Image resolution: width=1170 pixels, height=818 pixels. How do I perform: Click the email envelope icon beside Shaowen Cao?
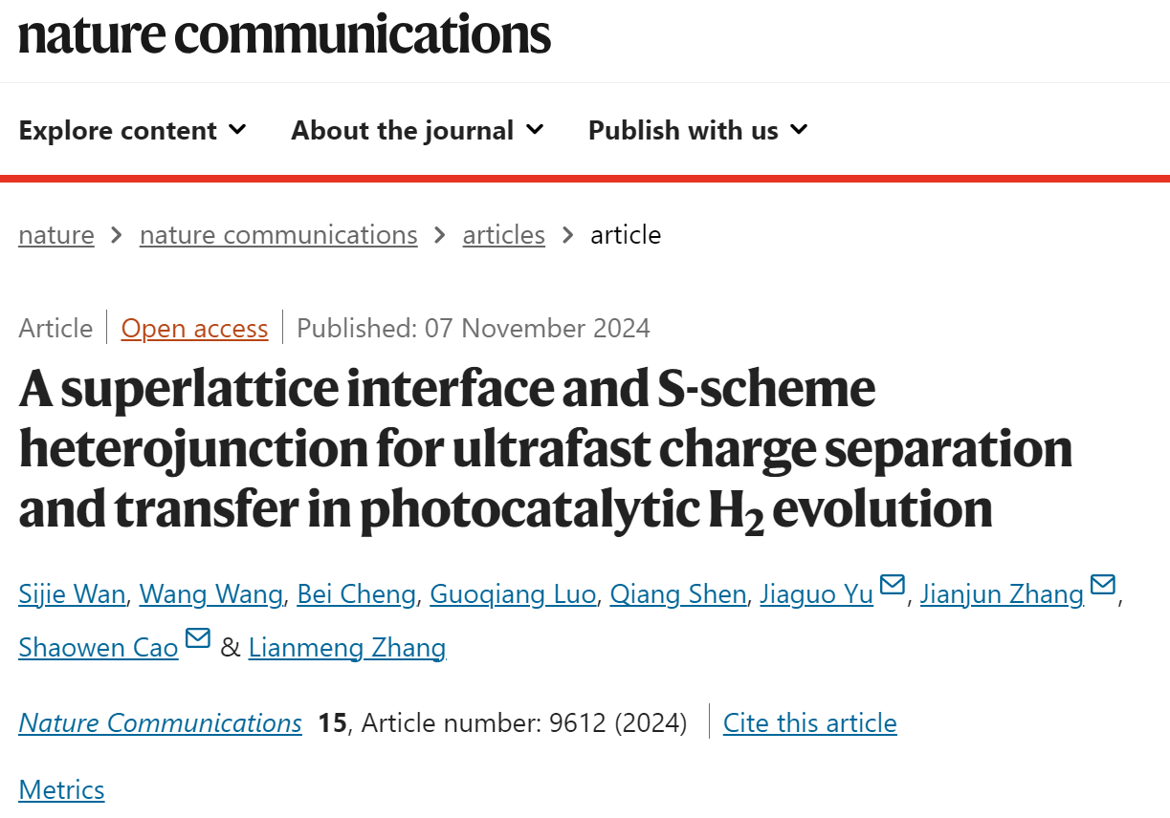pos(197,638)
